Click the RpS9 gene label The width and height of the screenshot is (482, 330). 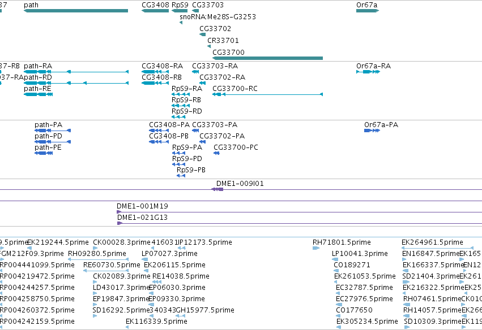pos(180,5)
